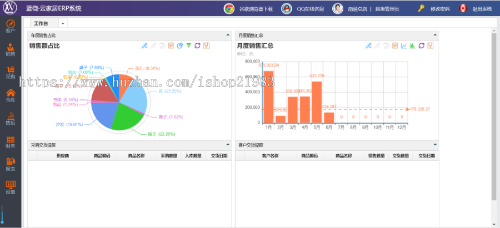Screen dimensions: 500x228
Task: Switch monthly sales chart to bar view
Action: tap(412, 45)
